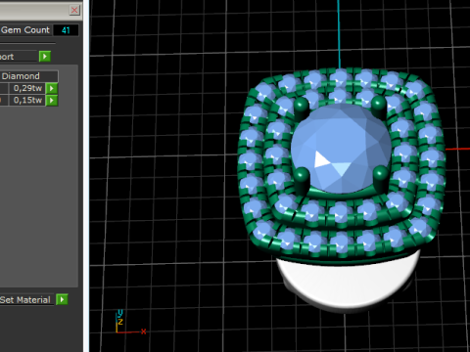This screenshot has height=352, width=470.
Task: Select the large center gemstone in the viewport
Action: (341, 149)
